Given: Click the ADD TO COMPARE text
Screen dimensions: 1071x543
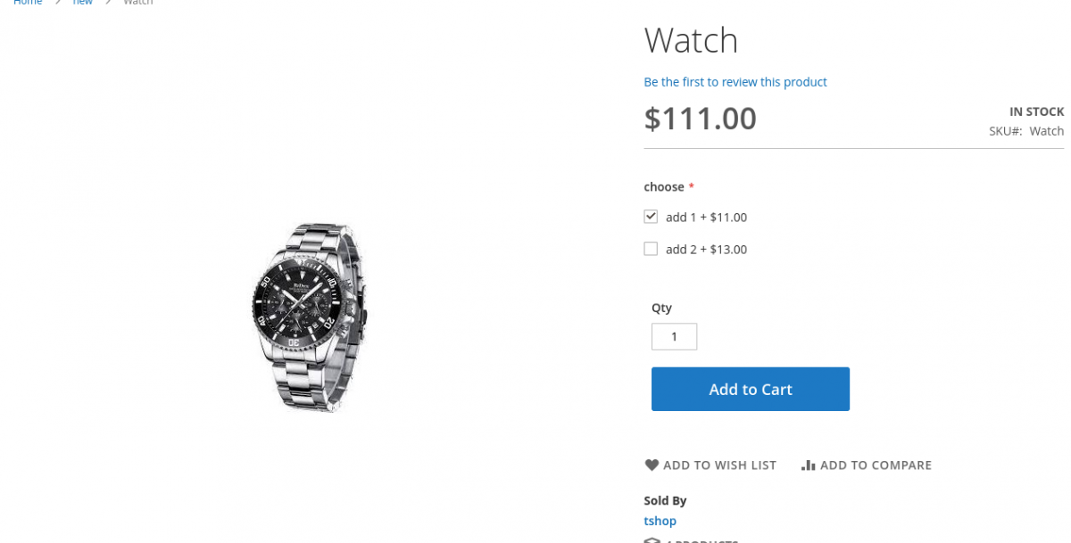Looking at the screenshot, I should tap(876, 465).
